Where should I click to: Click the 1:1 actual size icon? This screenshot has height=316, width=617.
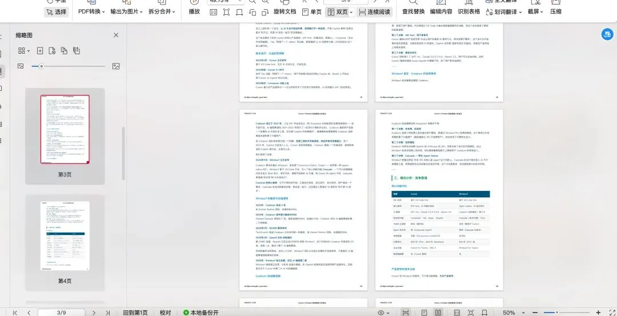coord(213,12)
